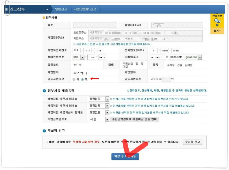229x170 pixels.
Task: Select the 부 radio for 공동사업여부
Action: pos(83,80)
